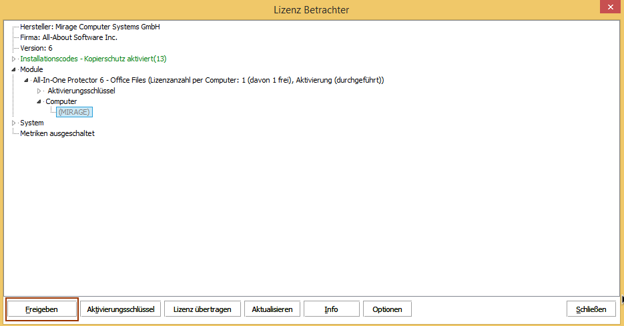Click the Lizenz übertragen button
This screenshot has height=326, width=624.
pos(202,309)
